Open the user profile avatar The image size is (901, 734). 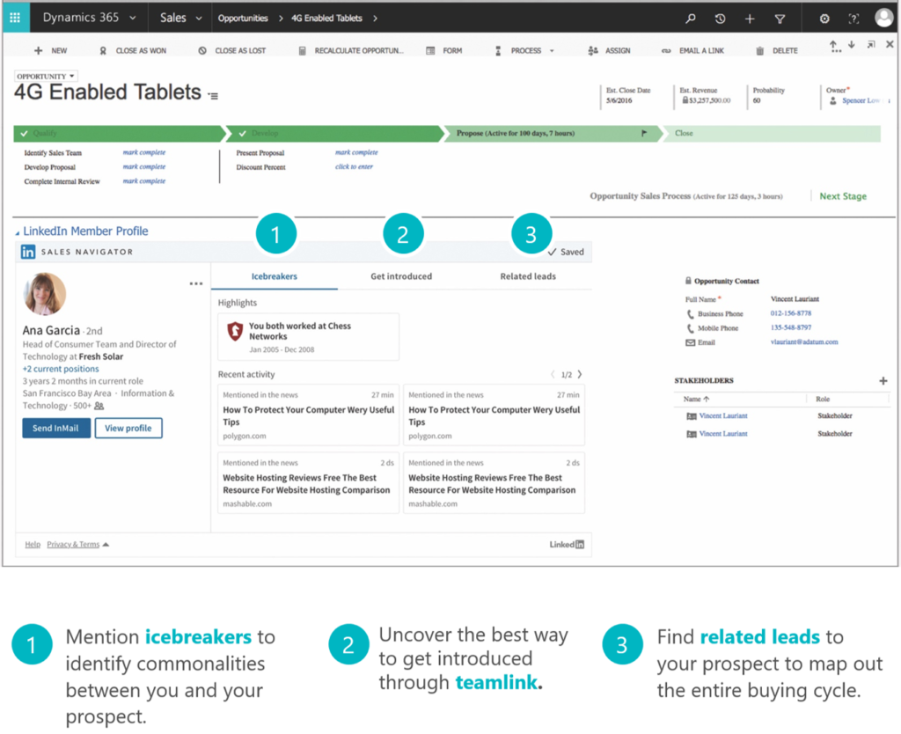click(x=883, y=18)
